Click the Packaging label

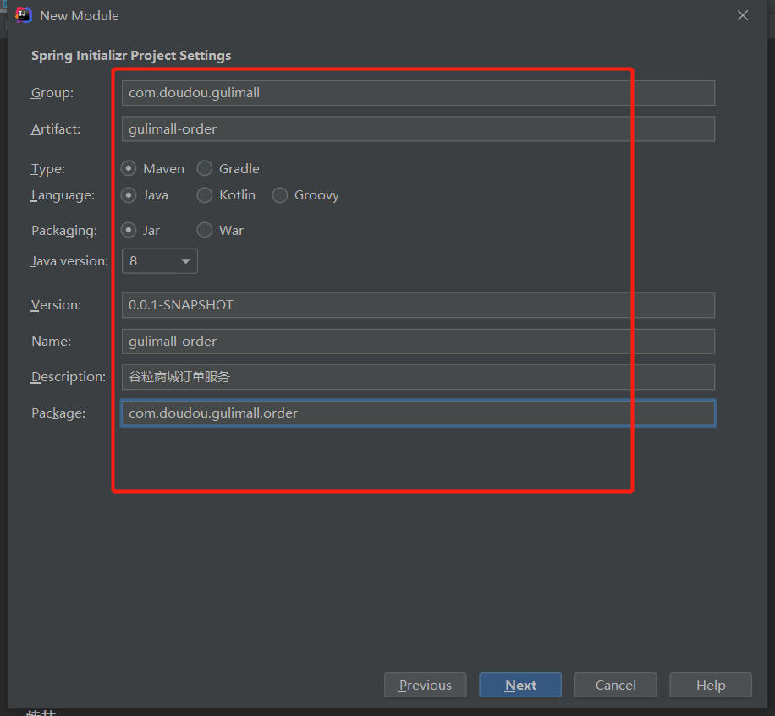[x=64, y=231]
